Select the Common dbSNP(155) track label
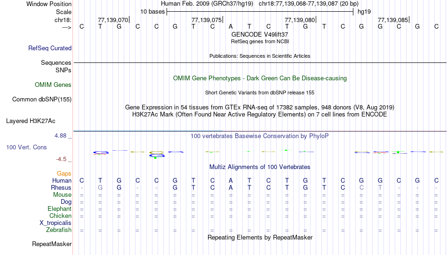The height and width of the screenshot is (255, 447). coord(41,100)
